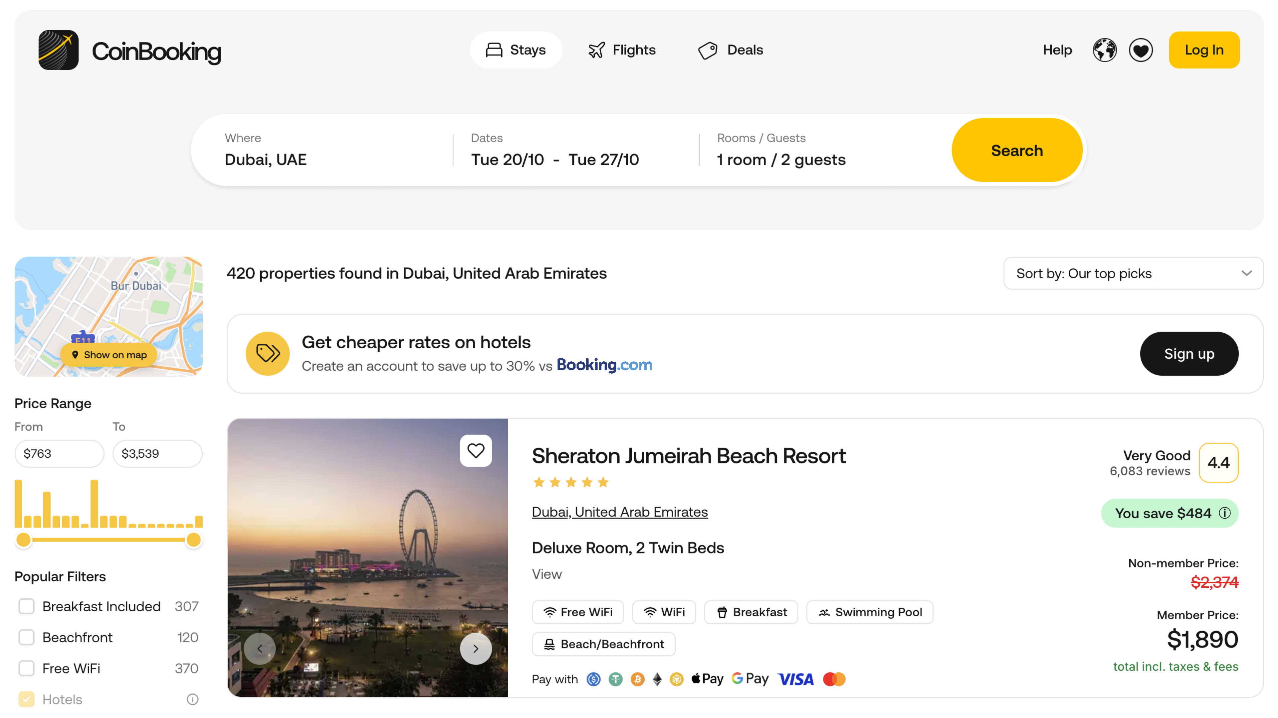Select Google Pay payment icon
Image resolution: width=1278 pixels, height=718 pixels.
pyautogui.click(x=749, y=679)
